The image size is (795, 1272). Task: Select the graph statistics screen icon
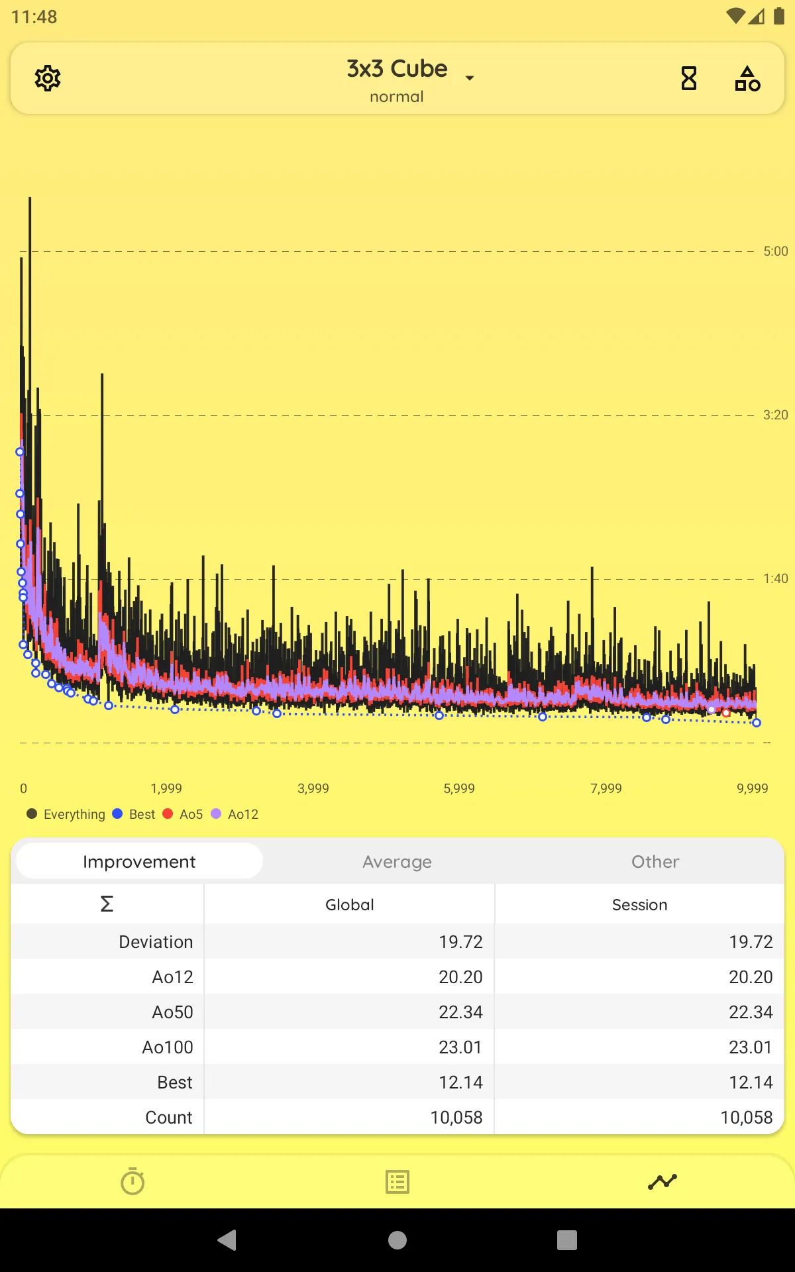point(662,1182)
